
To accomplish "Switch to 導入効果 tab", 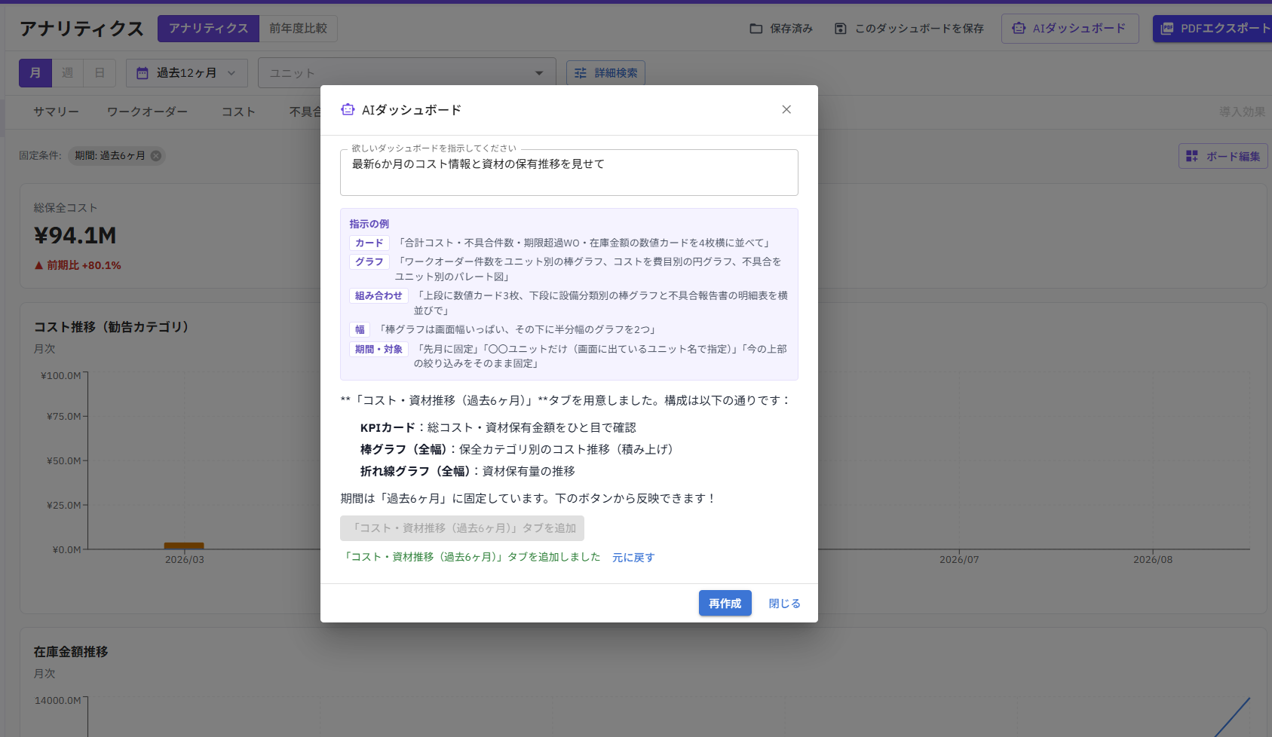I will click(1242, 112).
